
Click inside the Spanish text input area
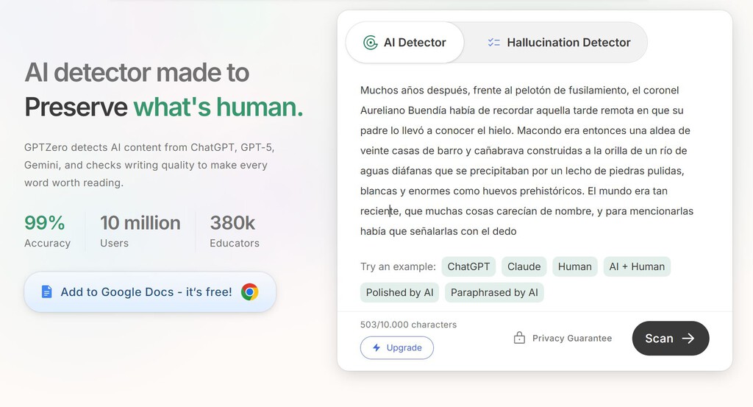526,160
